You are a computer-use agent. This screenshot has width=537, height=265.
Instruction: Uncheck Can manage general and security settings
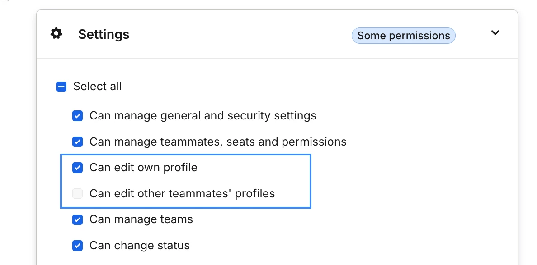pos(77,116)
